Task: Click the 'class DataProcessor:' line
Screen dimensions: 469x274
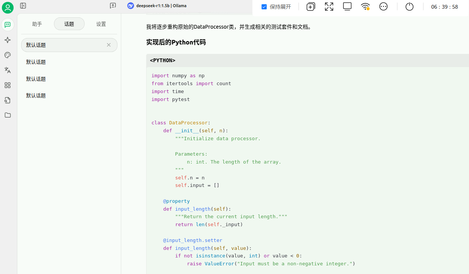Action: click(181, 122)
